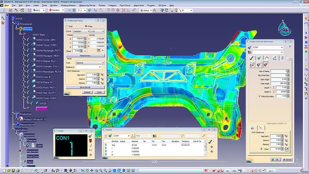Expand the CON1 dropdown in Results
This screenshot has height=174, width=309.
[128, 136]
